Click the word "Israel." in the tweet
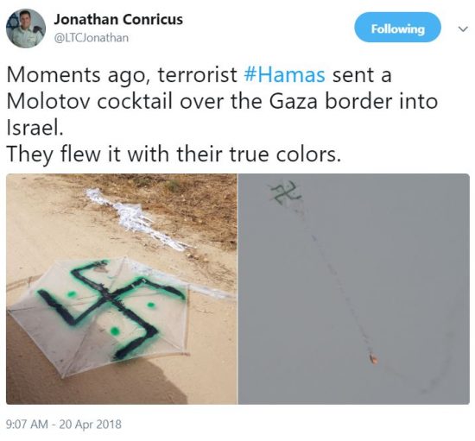 pyautogui.click(x=35, y=128)
